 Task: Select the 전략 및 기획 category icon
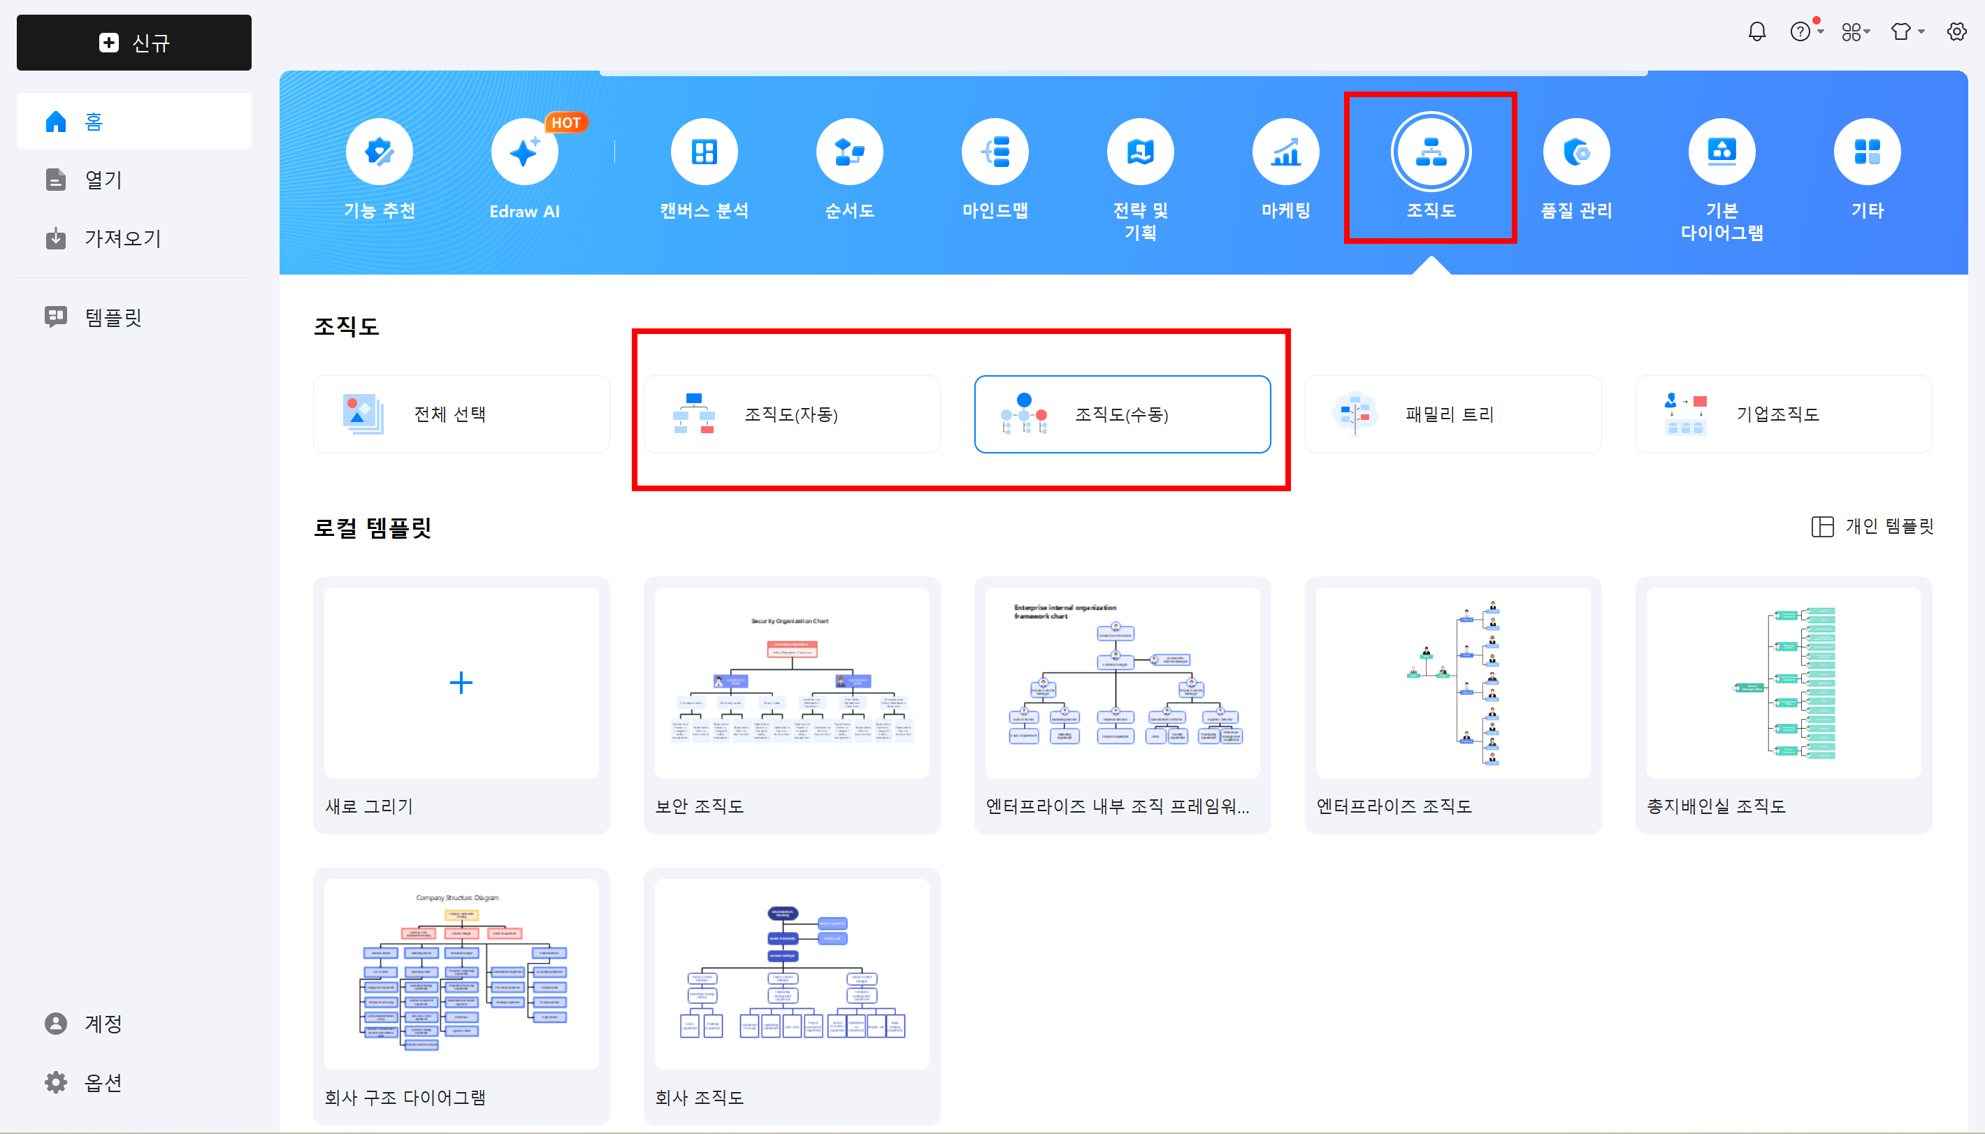[1141, 152]
